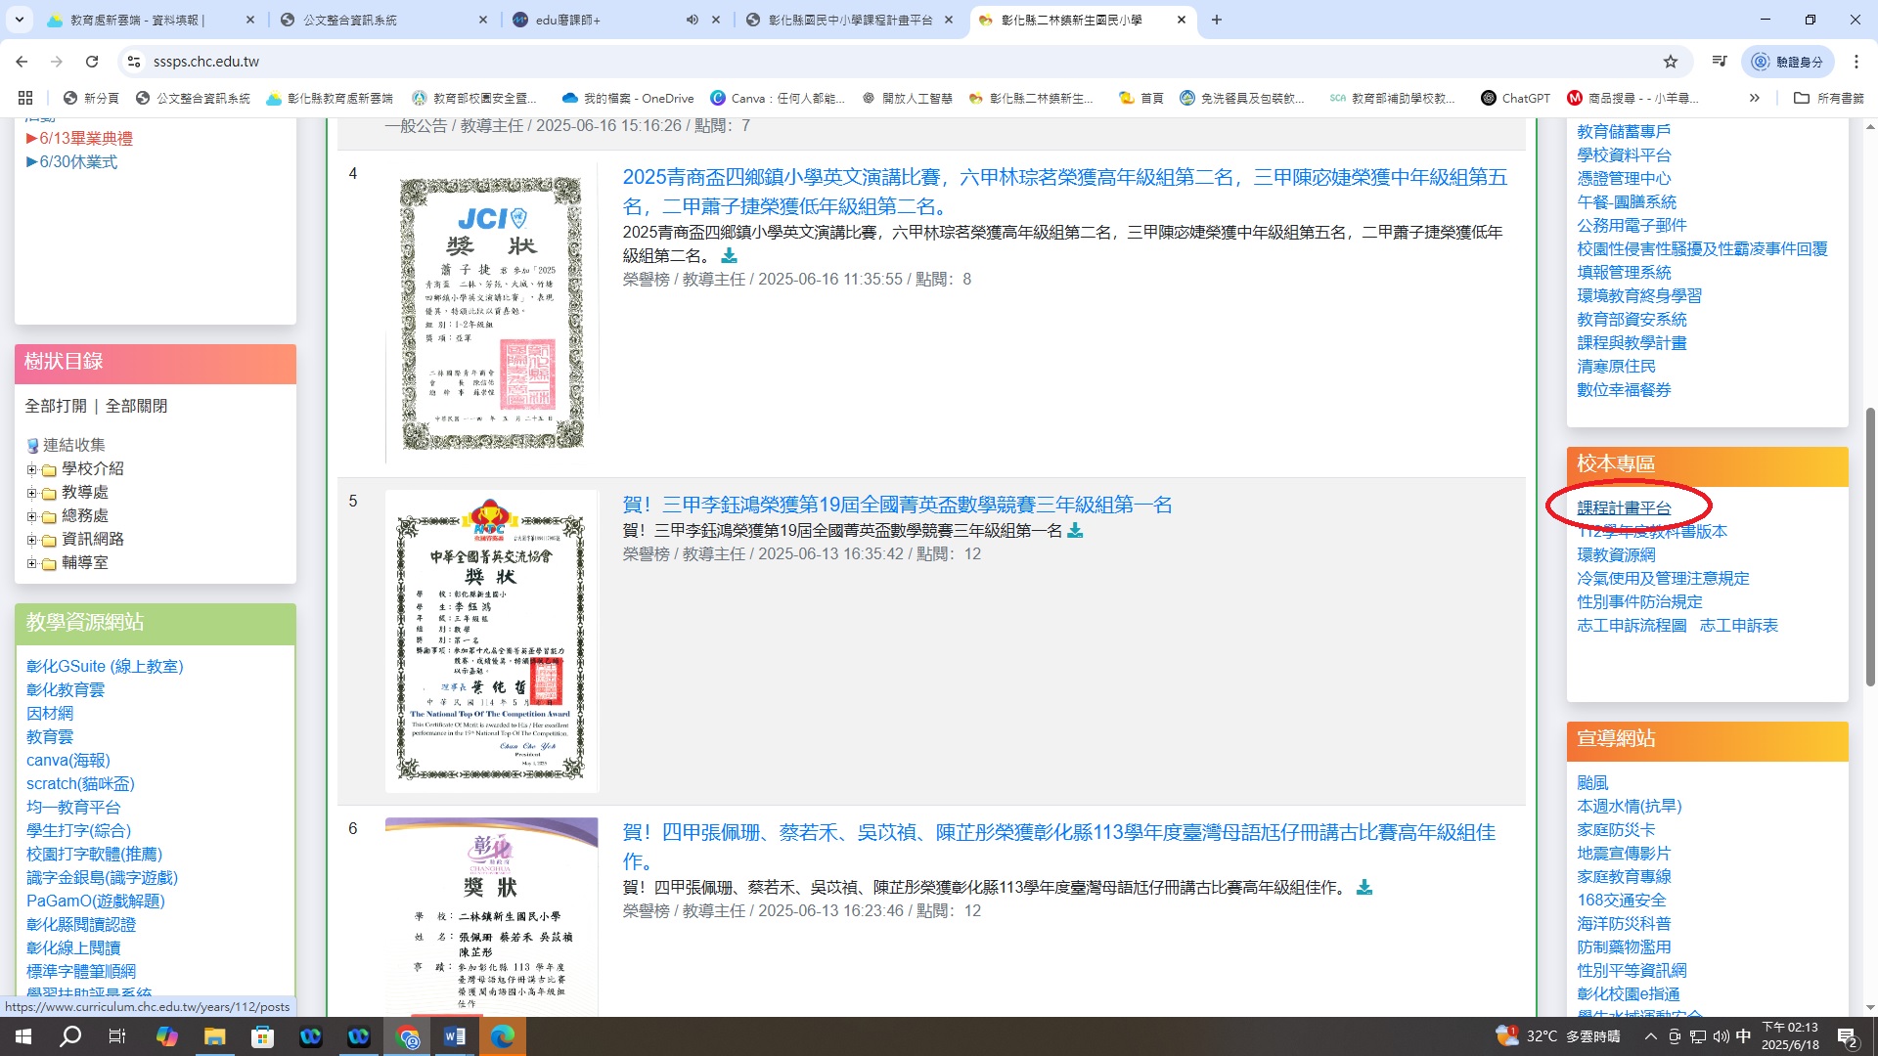Click the page's vertical scrollbar thumb
Screen dimensions: 1878x1056
[x=1870, y=548]
